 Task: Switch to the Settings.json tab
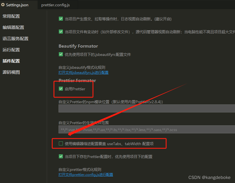pos(18,5)
